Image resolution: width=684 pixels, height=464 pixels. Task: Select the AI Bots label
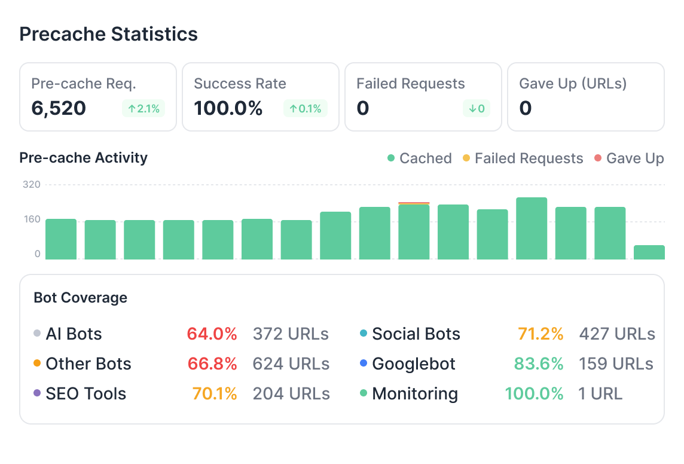coord(74,334)
